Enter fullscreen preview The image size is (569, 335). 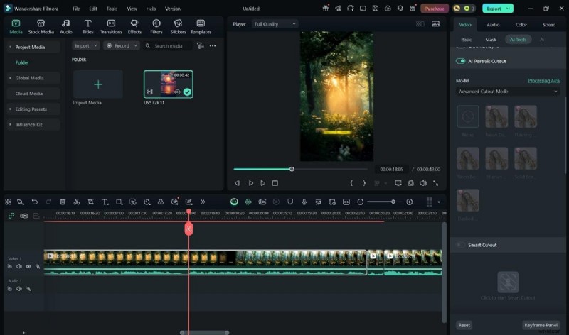(436, 183)
